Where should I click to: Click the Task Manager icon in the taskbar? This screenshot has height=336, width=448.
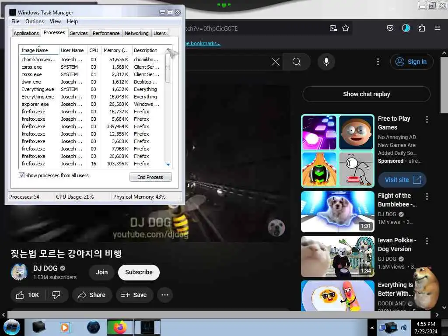click(147, 327)
